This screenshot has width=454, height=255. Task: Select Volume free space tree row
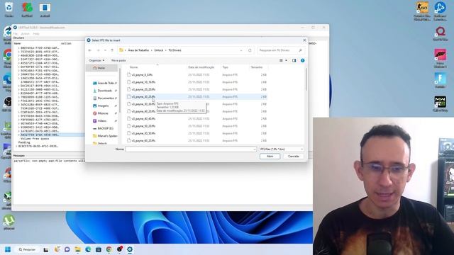tap(35, 139)
